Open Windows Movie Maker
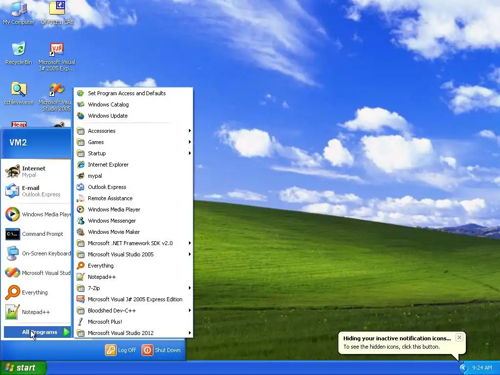 pos(134,232)
